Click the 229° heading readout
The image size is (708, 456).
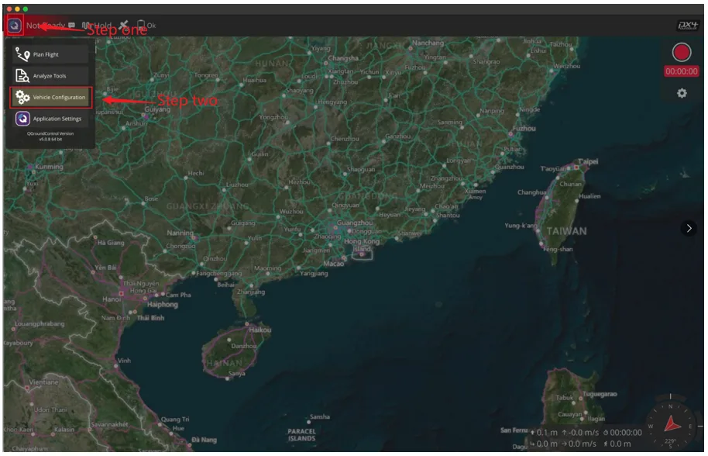click(671, 441)
